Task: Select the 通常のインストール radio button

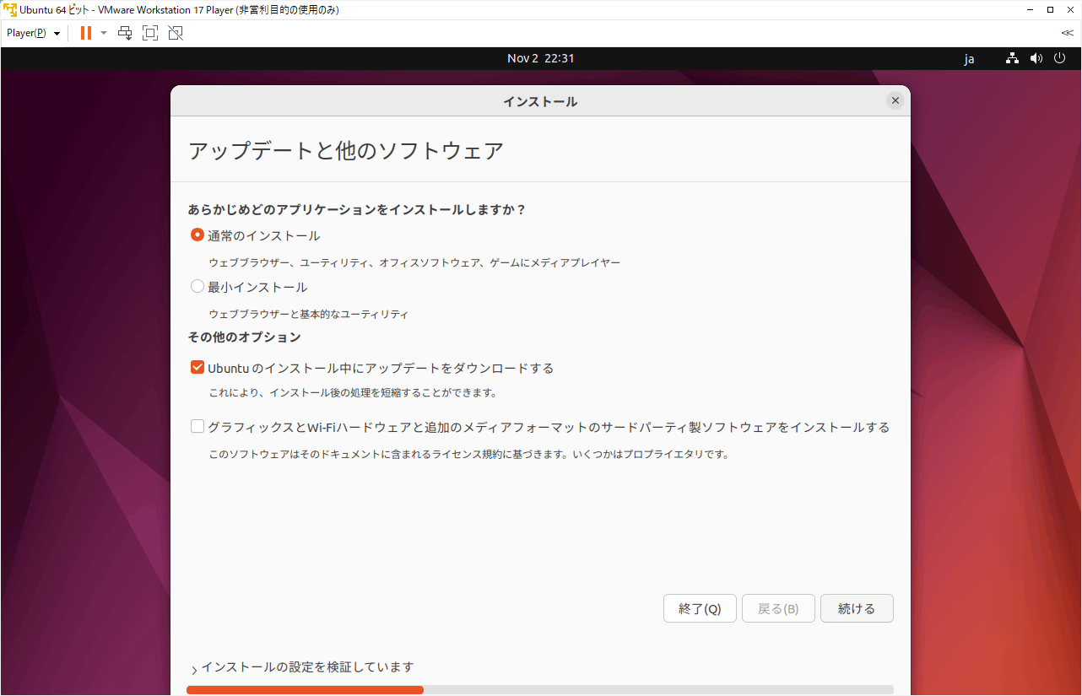Action: pos(197,235)
